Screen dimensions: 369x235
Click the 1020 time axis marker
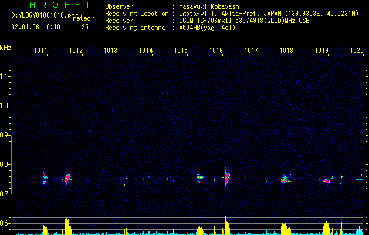(x=357, y=51)
